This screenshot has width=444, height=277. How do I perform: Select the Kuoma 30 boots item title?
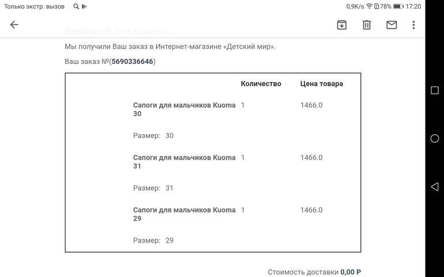point(184,109)
